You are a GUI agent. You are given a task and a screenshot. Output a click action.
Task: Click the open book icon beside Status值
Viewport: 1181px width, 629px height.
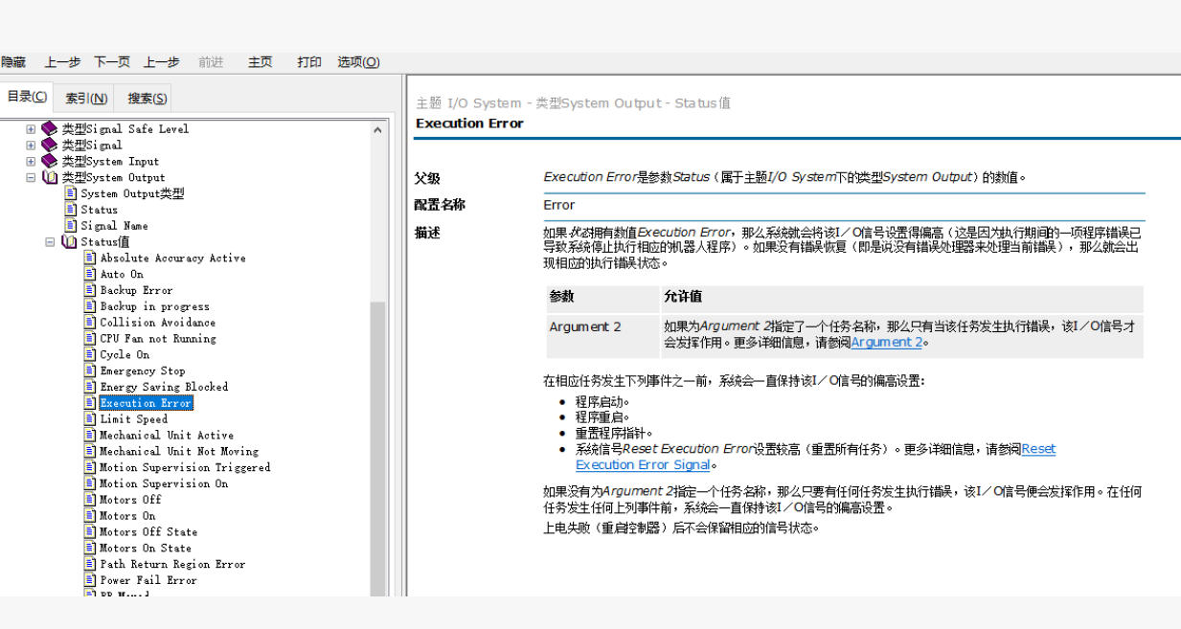click(x=69, y=242)
